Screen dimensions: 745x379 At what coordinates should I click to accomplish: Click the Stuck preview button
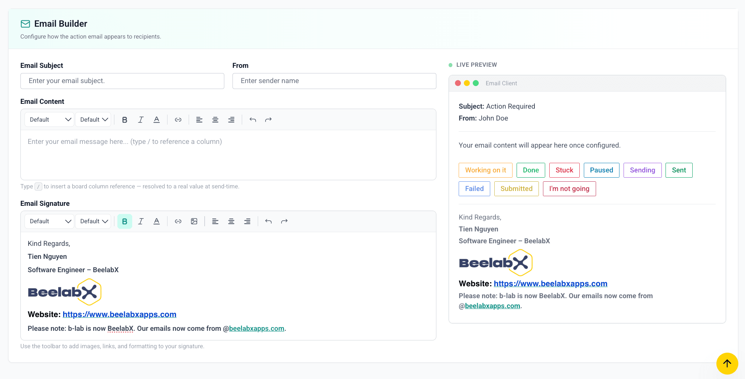(x=564, y=170)
